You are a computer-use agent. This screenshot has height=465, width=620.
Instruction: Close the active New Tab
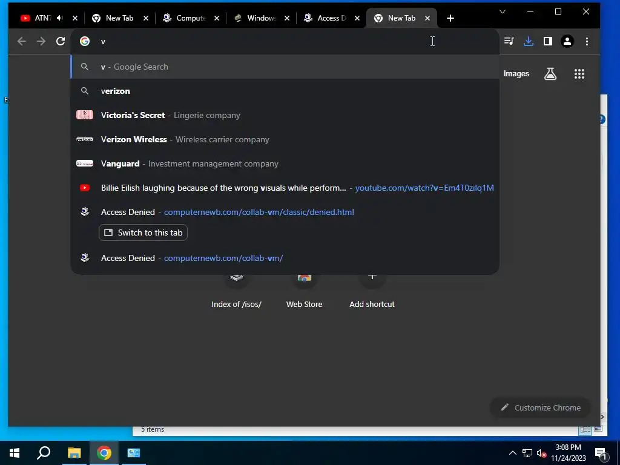(427, 18)
